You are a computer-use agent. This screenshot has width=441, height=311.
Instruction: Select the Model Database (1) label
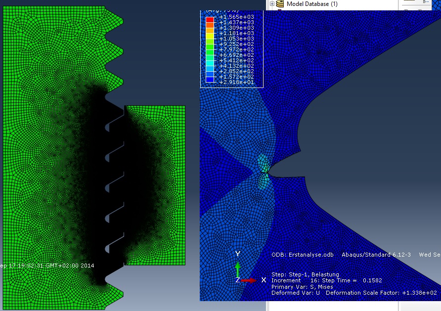[x=312, y=4]
